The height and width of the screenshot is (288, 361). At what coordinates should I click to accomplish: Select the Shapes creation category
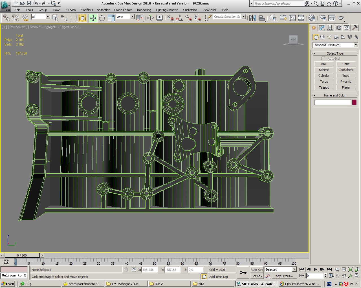tap(323, 37)
